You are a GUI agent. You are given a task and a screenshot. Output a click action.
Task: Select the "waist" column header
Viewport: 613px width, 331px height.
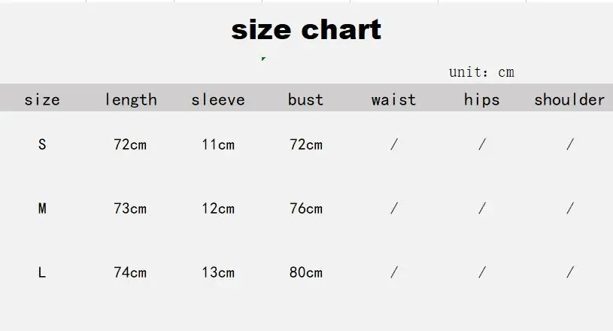point(393,99)
